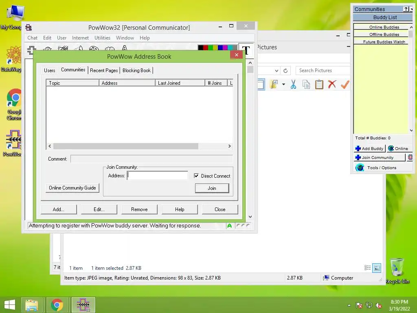Click the Add... button
The width and height of the screenshot is (417, 313).
(x=59, y=209)
